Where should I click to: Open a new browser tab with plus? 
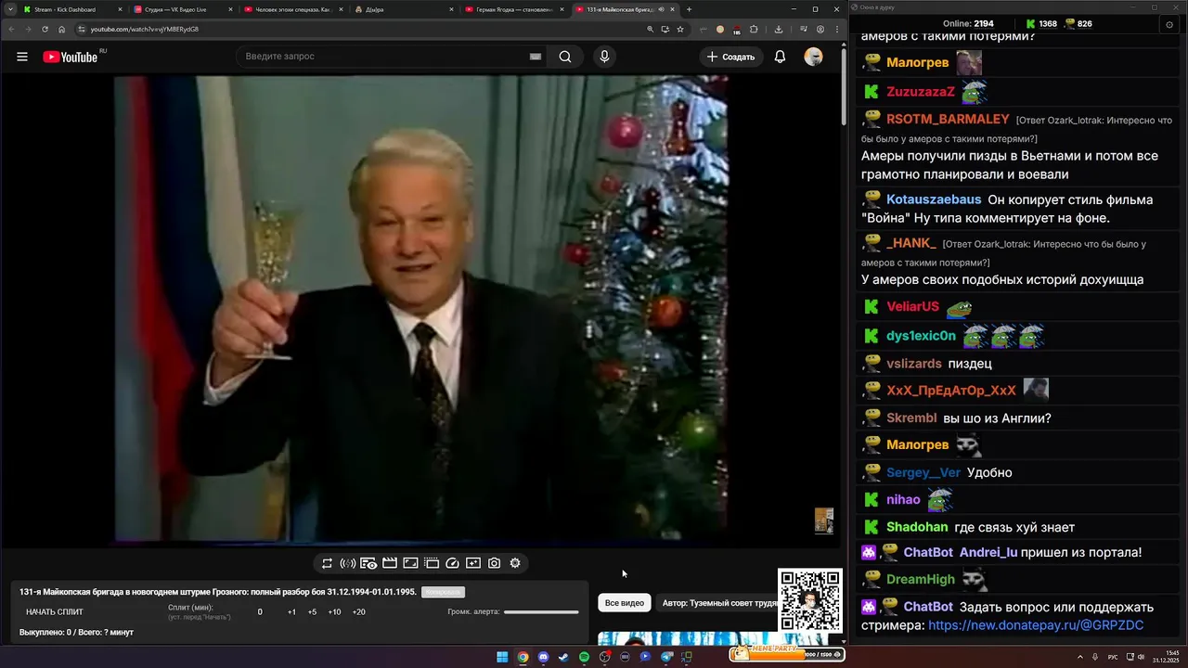[x=689, y=9]
